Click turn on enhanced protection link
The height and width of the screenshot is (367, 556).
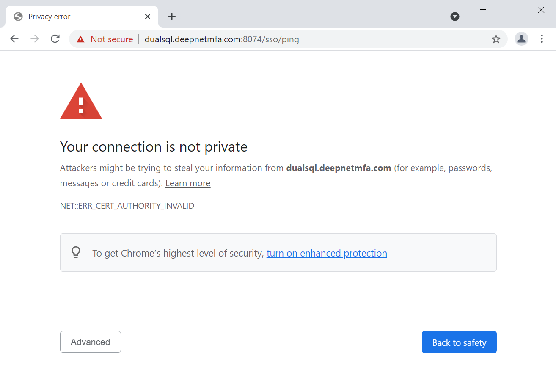tap(327, 253)
